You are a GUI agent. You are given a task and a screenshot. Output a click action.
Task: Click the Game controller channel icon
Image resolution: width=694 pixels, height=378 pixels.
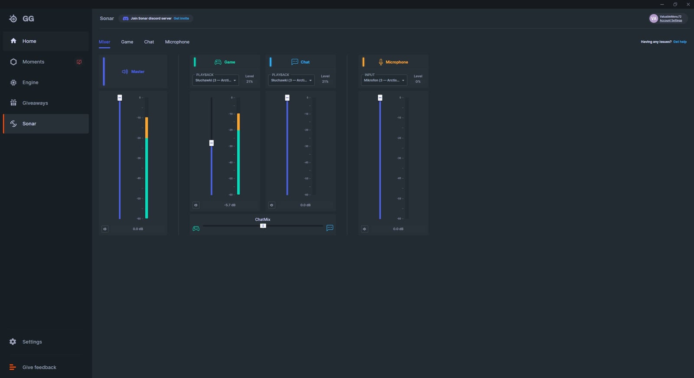218,62
